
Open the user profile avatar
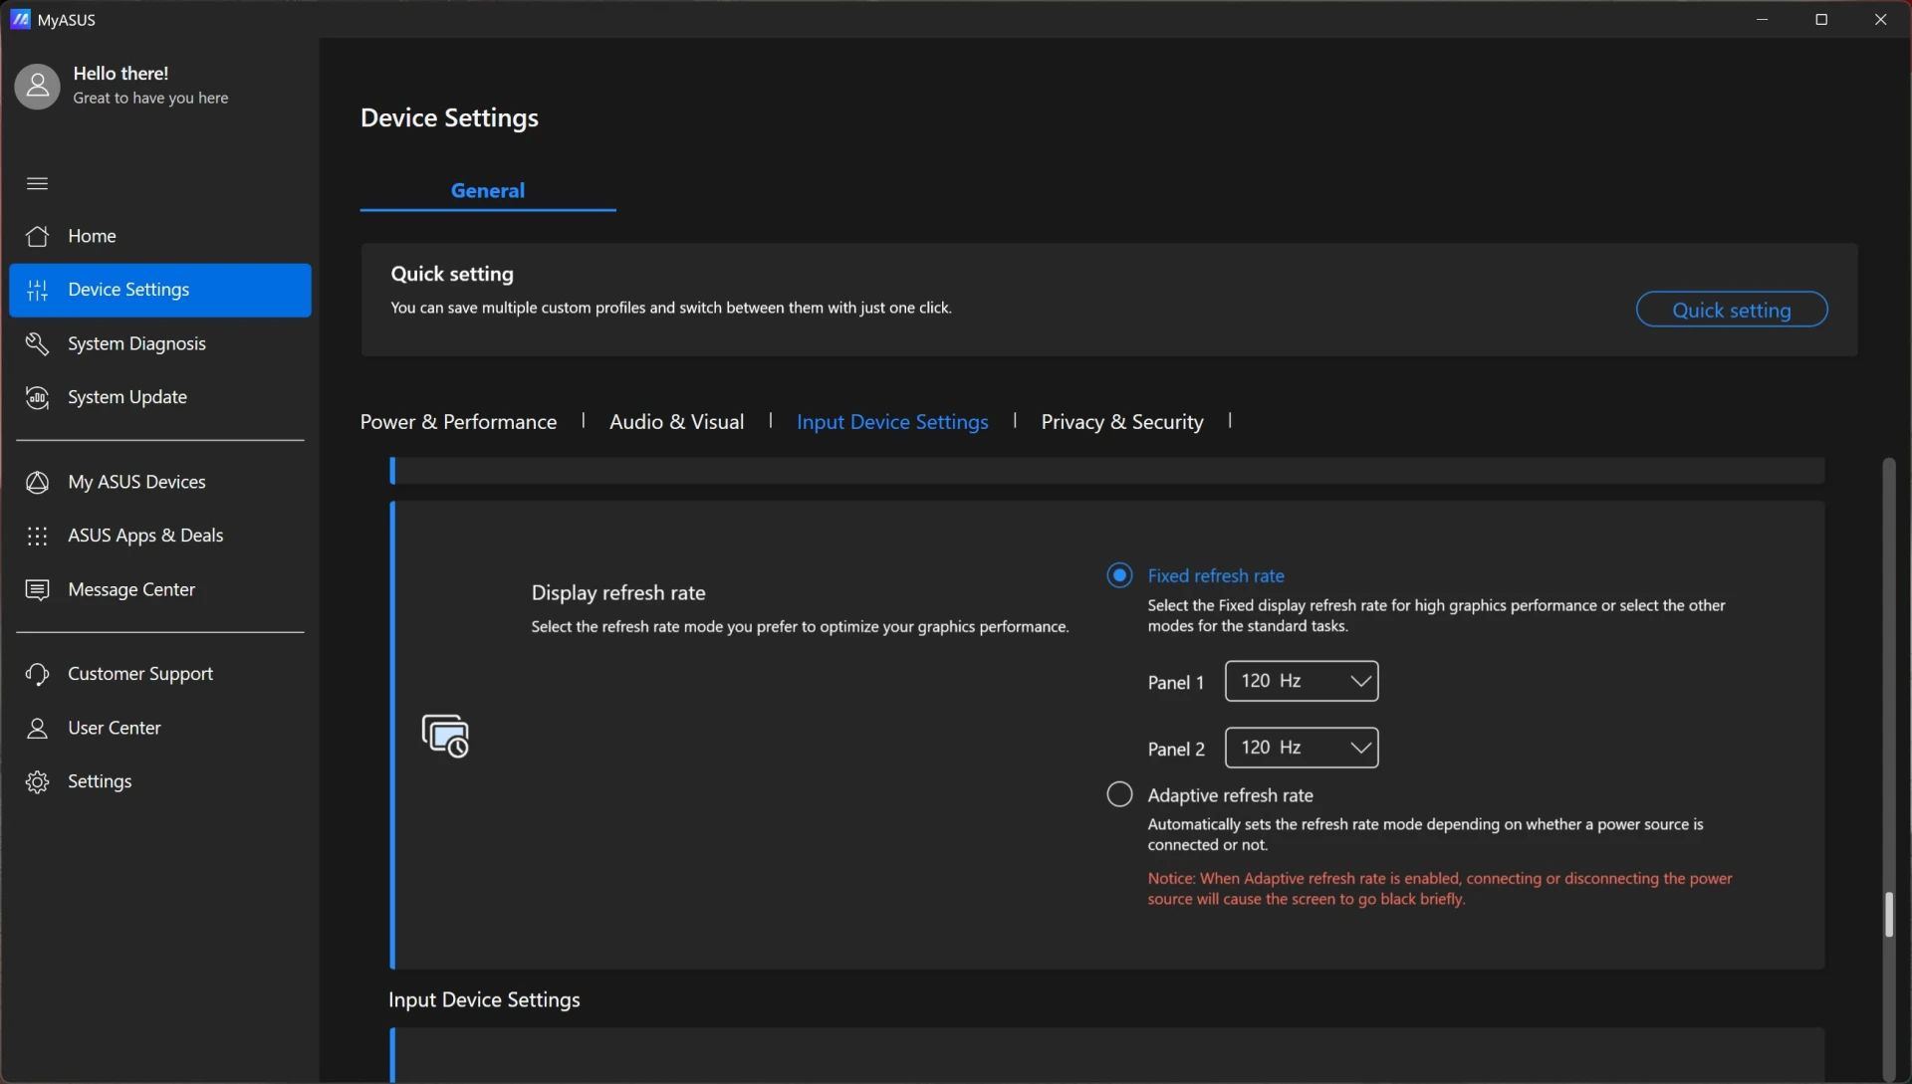pyautogui.click(x=37, y=87)
